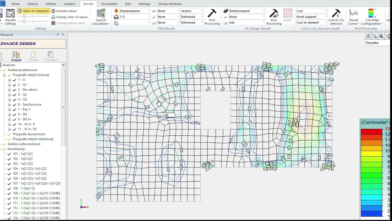Toggle check for 8 - SN
This screenshot has height=221, width=392.
coord(14,114)
